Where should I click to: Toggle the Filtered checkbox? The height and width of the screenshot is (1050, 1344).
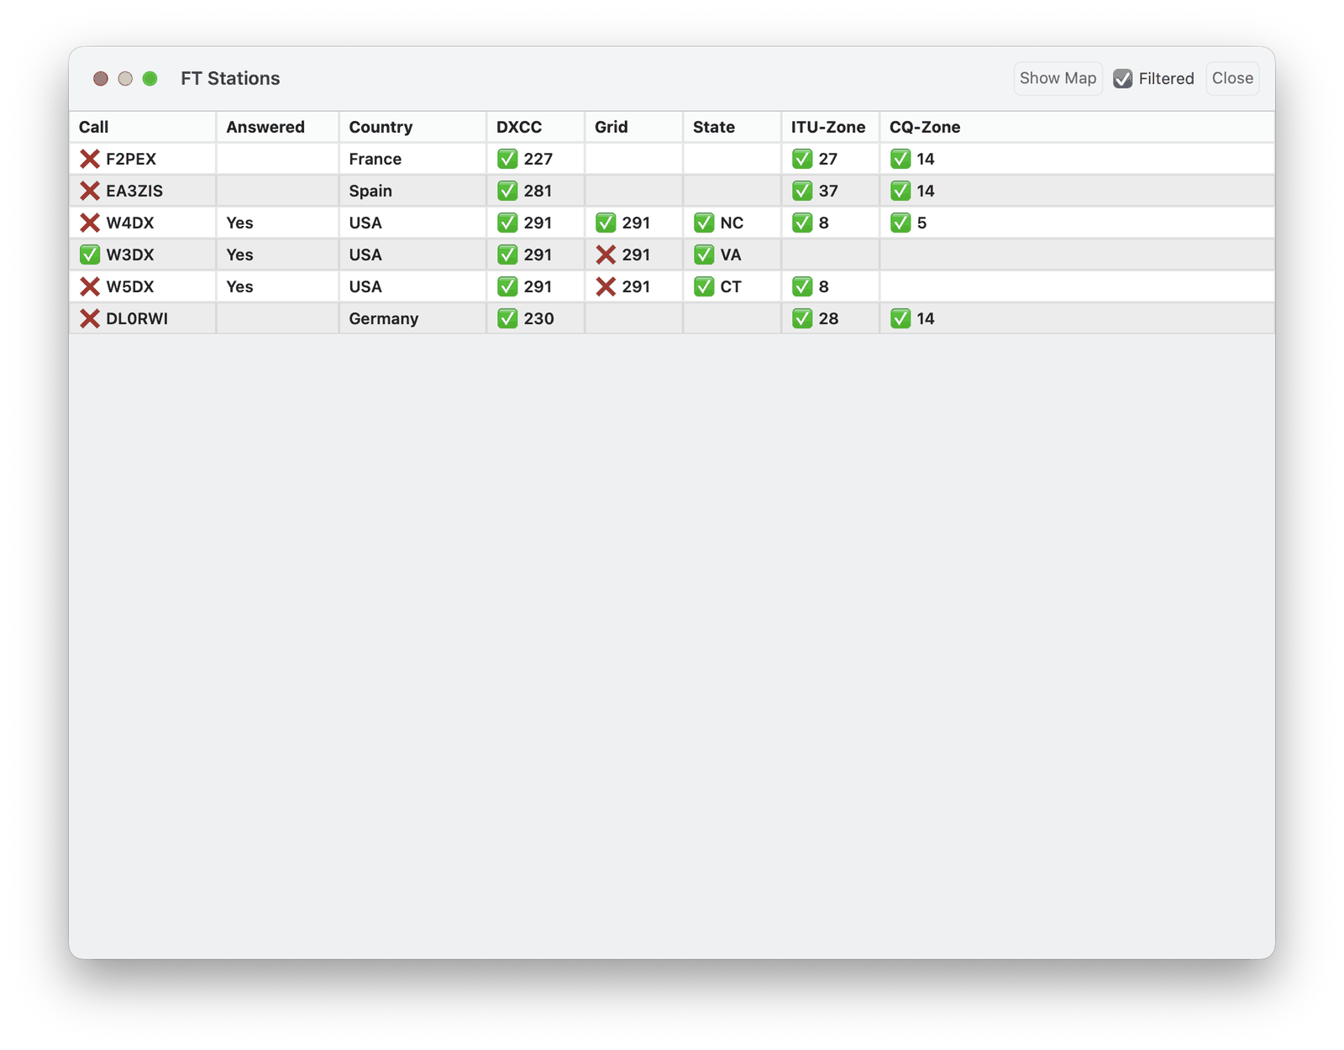tap(1123, 79)
